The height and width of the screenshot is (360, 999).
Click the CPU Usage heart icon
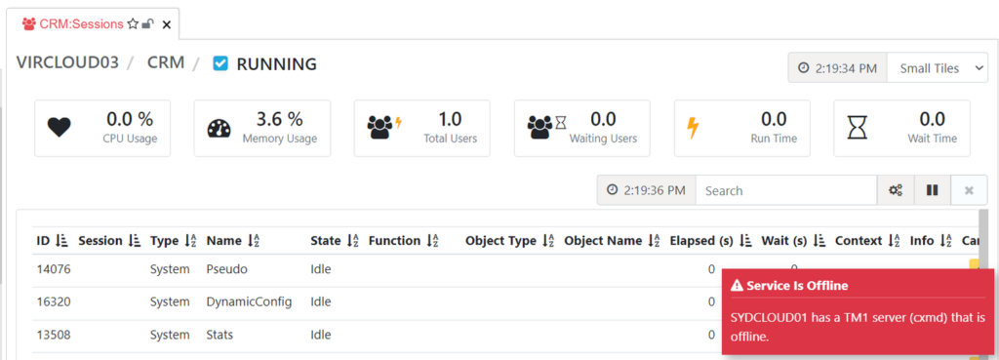point(60,128)
